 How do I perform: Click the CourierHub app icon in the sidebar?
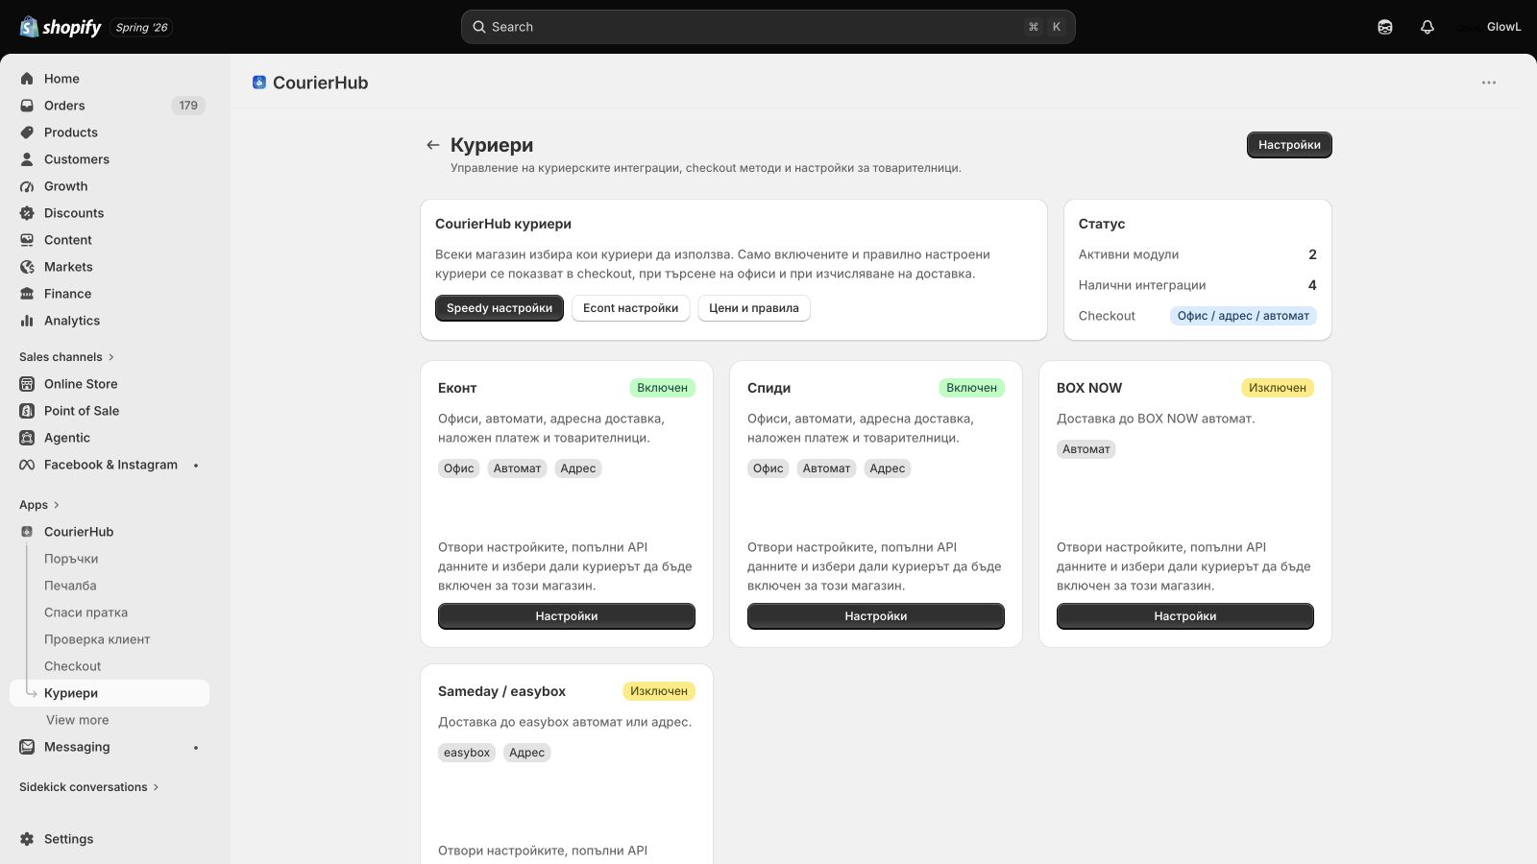tap(27, 532)
